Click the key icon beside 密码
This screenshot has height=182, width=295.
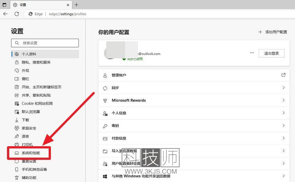tap(105, 126)
